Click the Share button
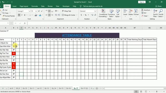The width and height of the screenshot is (166, 93). click(x=158, y=6)
